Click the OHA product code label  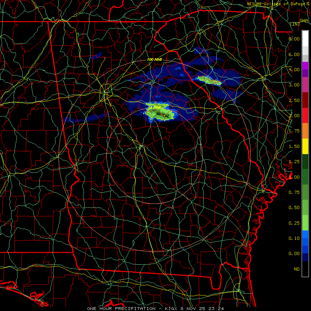304,21
